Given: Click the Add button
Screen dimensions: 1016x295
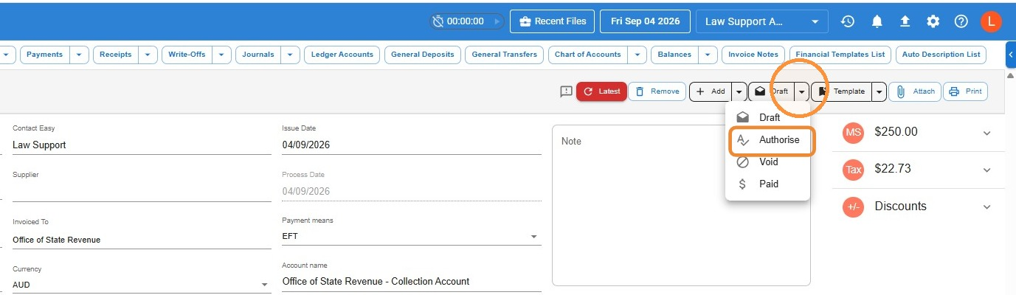Looking at the screenshot, I should 711,91.
